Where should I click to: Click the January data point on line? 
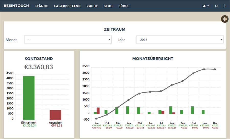[96, 119]
